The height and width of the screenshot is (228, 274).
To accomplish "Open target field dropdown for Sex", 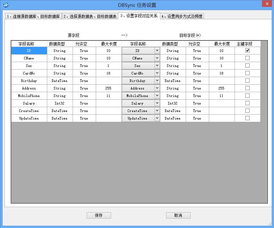I will 157,66.
